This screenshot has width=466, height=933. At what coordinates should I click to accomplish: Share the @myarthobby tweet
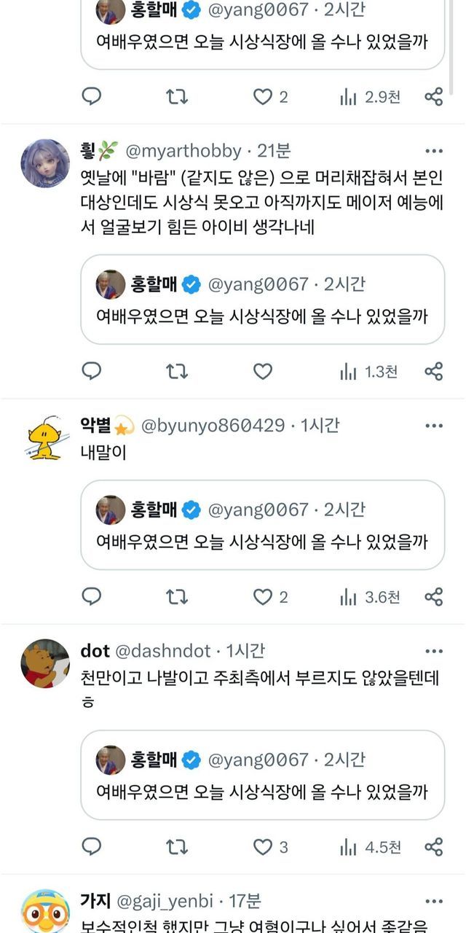tap(434, 372)
